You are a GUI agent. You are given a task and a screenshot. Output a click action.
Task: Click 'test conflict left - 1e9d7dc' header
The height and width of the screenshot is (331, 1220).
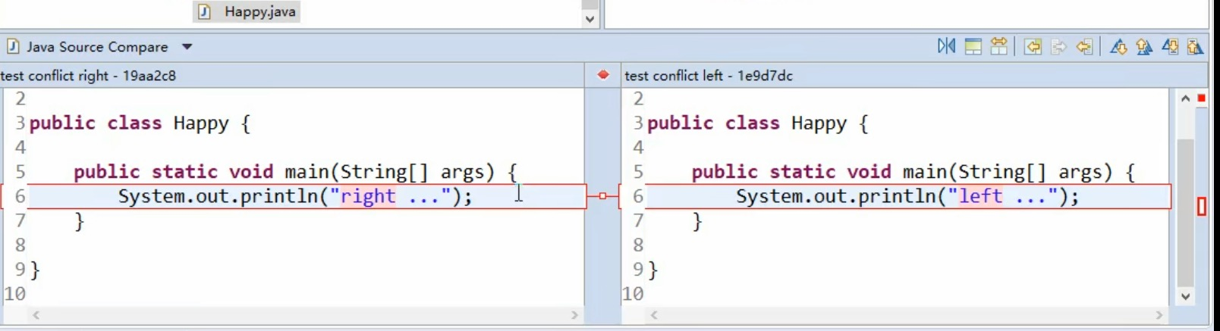pyautogui.click(x=709, y=76)
